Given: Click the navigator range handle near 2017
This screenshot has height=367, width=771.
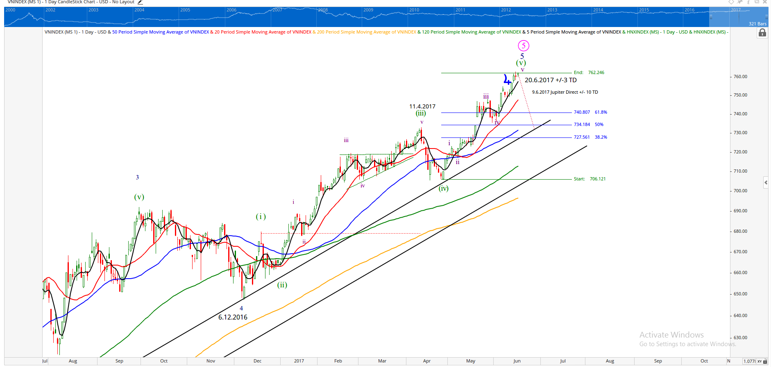Looking at the screenshot, I should pyautogui.click(x=711, y=17).
